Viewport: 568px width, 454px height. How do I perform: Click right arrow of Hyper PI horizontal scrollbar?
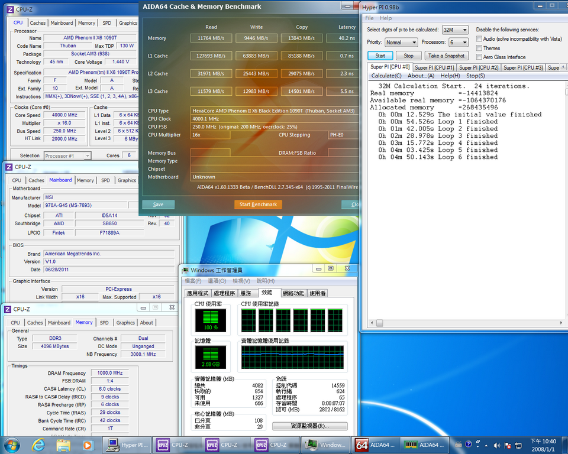point(561,323)
